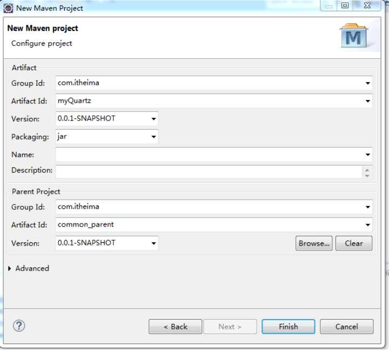Open Artifact Version dropdown arrow
The image size is (389, 350).
tap(153, 118)
